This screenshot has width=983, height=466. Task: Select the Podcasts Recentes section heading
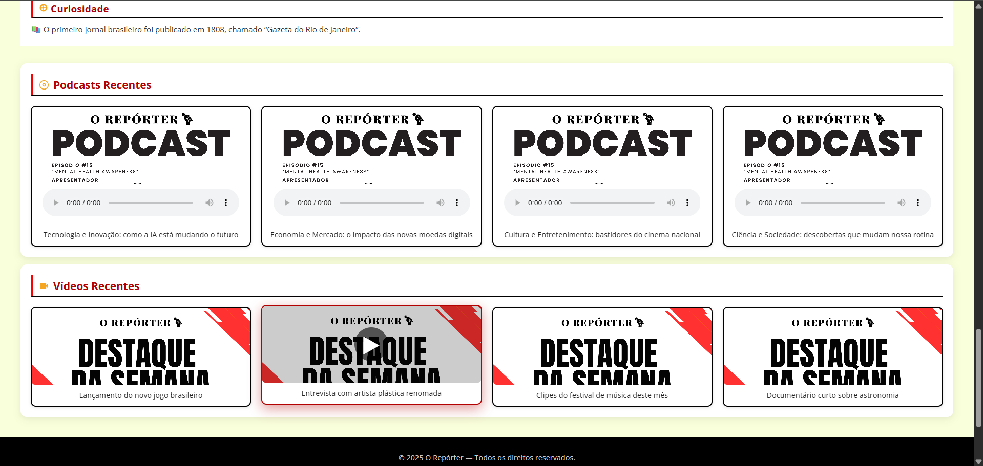102,85
